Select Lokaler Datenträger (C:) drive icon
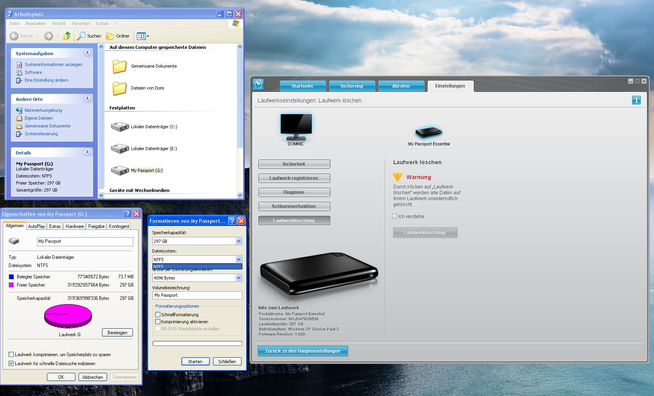The width and height of the screenshot is (654, 396). tap(120, 127)
